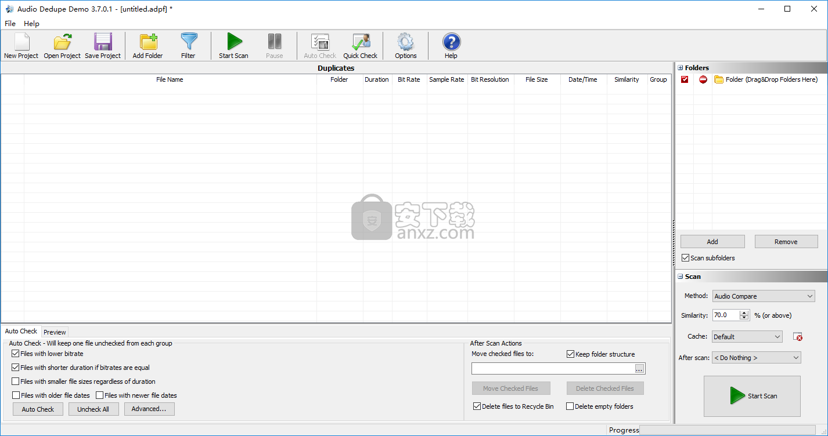This screenshot has width=828, height=436.
Task: Increase Similarity value with up arrow
Action: 744,313
